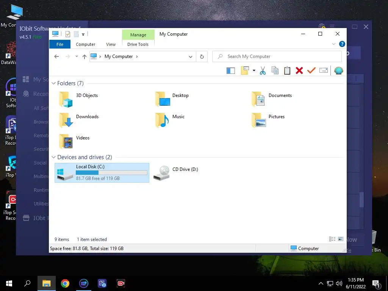Select Local Disk (C:) drive

coord(102,173)
